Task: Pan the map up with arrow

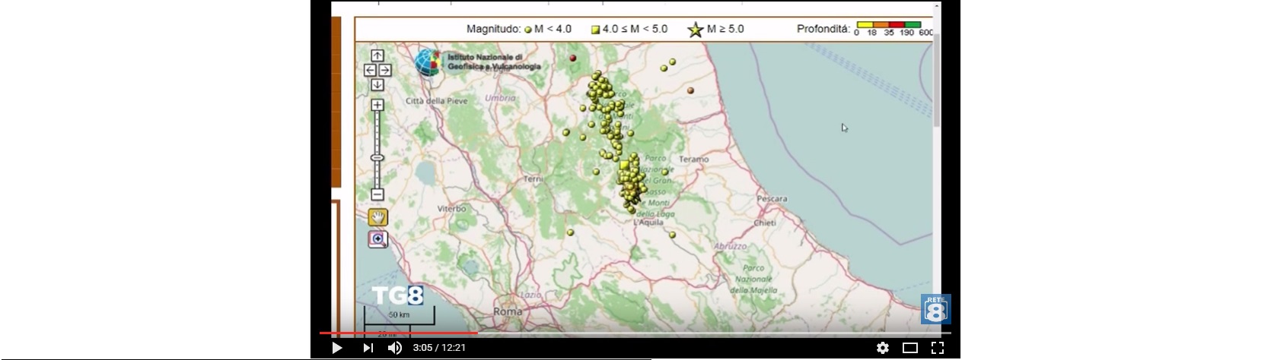Action: click(x=377, y=55)
